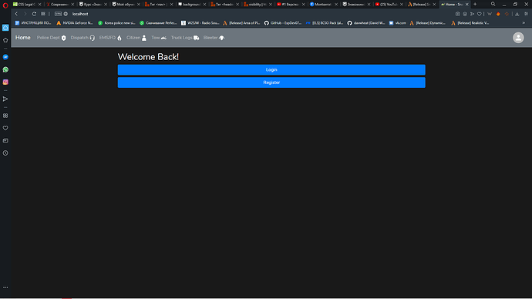Open the Korea police new bookmark

click(116, 23)
